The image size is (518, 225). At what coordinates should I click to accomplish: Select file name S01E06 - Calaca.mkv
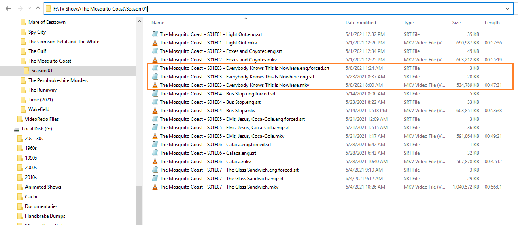point(205,162)
